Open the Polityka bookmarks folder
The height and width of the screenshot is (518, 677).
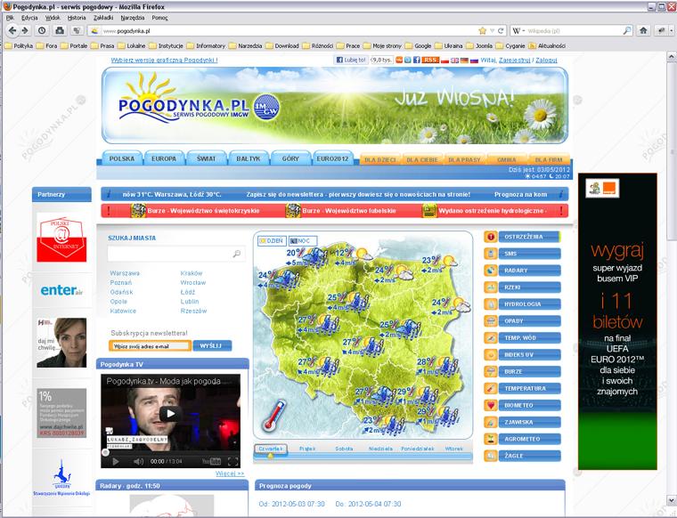pyautogui.click(x=19, y=45)
